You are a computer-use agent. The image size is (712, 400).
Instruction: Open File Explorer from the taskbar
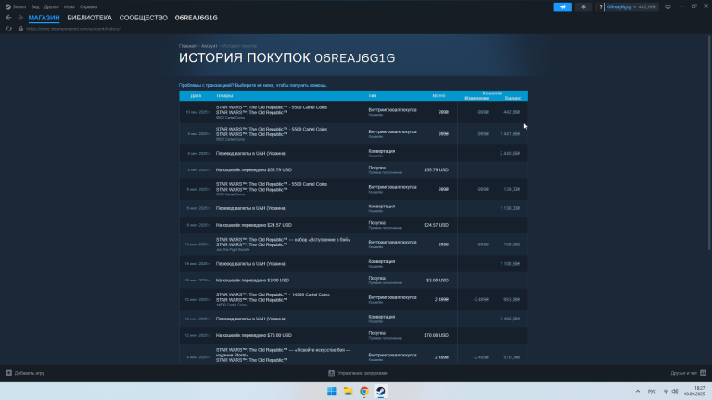(348, 392)
